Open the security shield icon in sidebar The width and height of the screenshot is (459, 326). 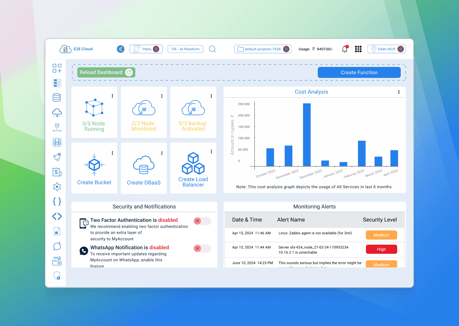(x=57, y=276)
